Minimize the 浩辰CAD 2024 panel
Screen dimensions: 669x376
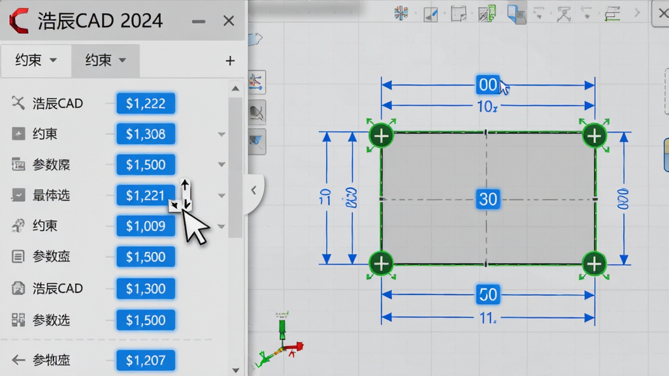[x=199, y=22]
